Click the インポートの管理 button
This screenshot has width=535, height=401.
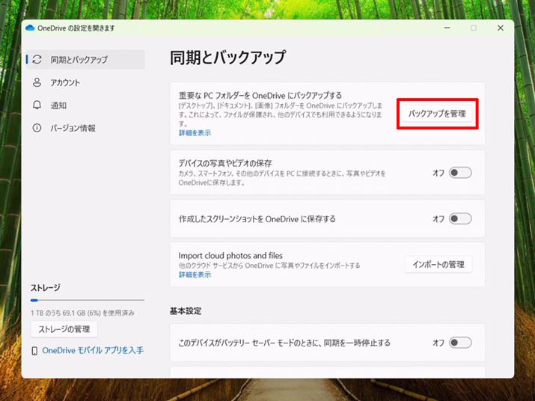[438, 265]
